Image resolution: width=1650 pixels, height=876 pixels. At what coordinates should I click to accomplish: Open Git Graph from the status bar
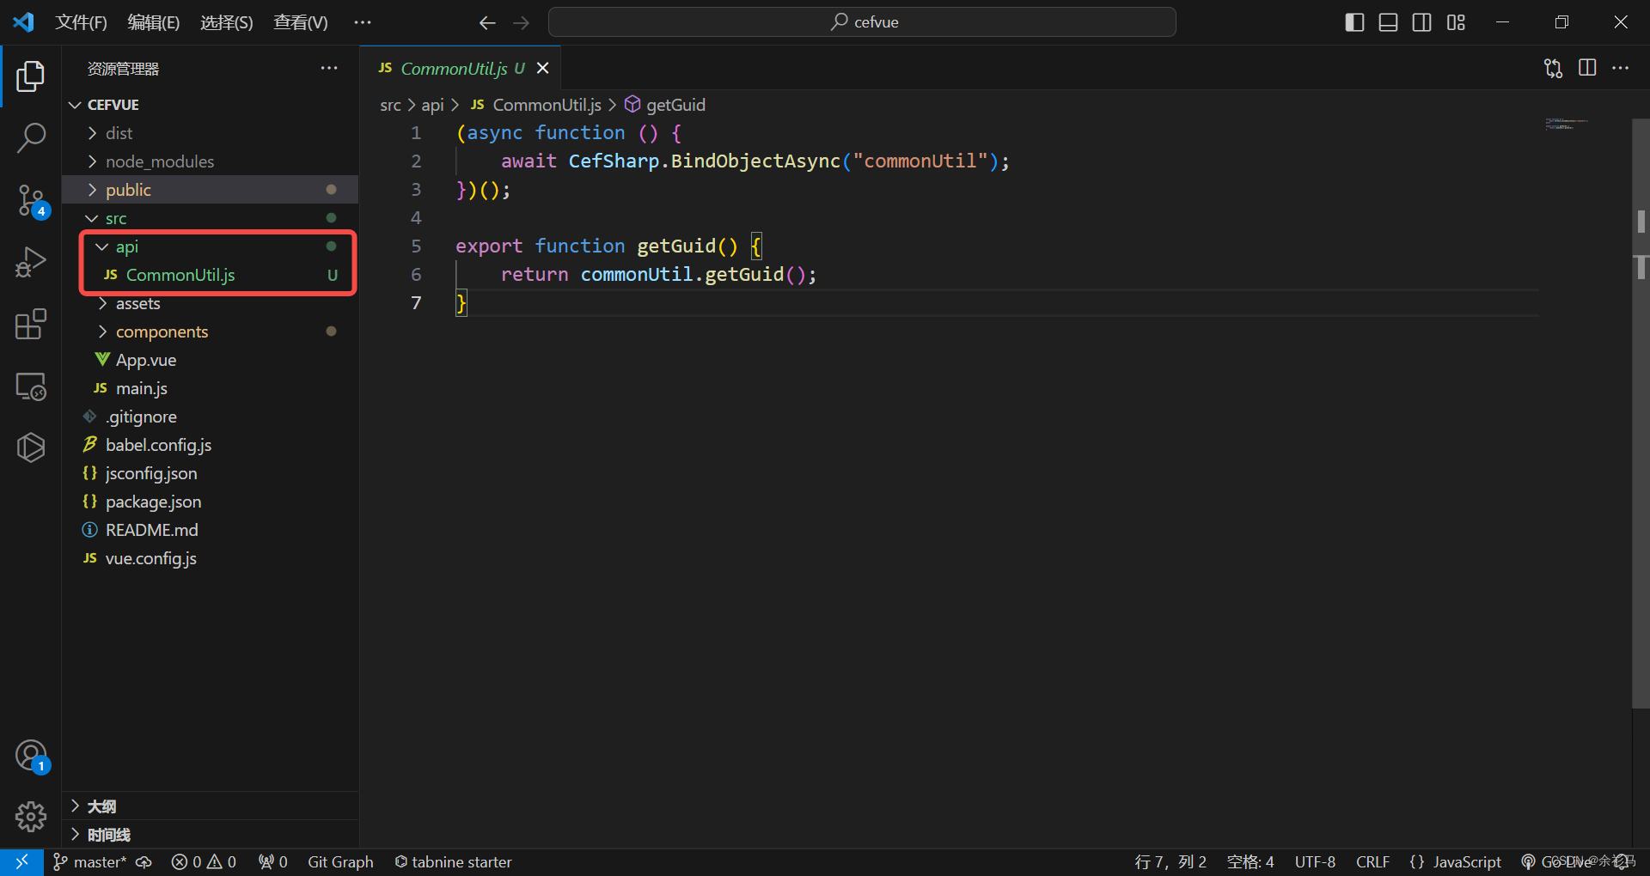click(340, 861)
